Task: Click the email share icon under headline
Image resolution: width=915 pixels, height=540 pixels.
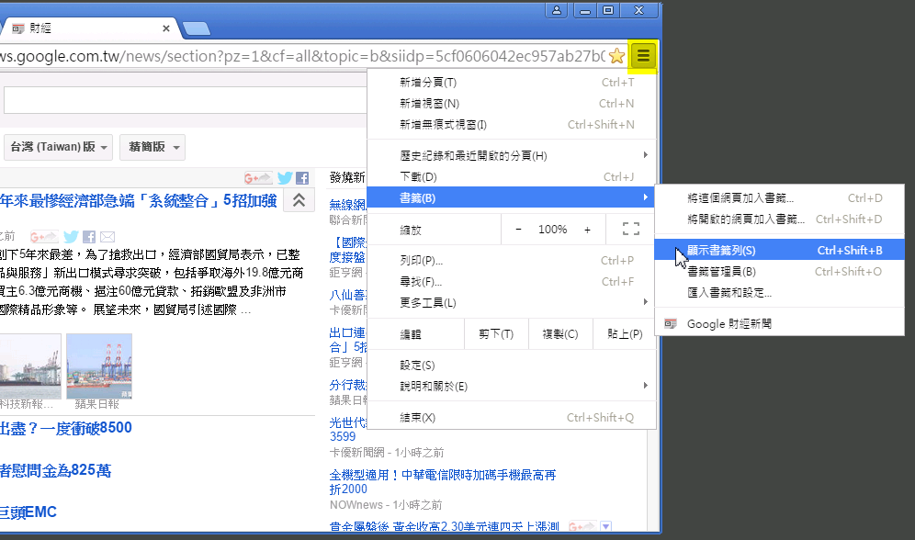Action: click(107, 237)
